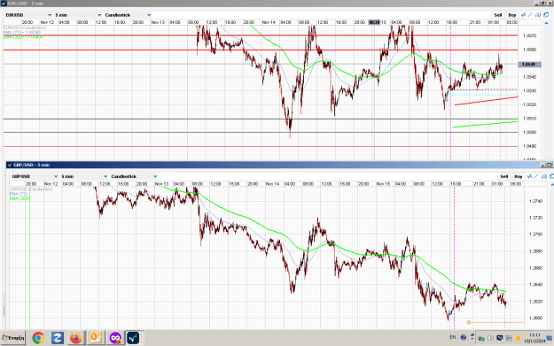The image size is (554, 346).
Task: Open 5 min timeframe dropdown in EUR/USD chart
Action: pos(78,15)
